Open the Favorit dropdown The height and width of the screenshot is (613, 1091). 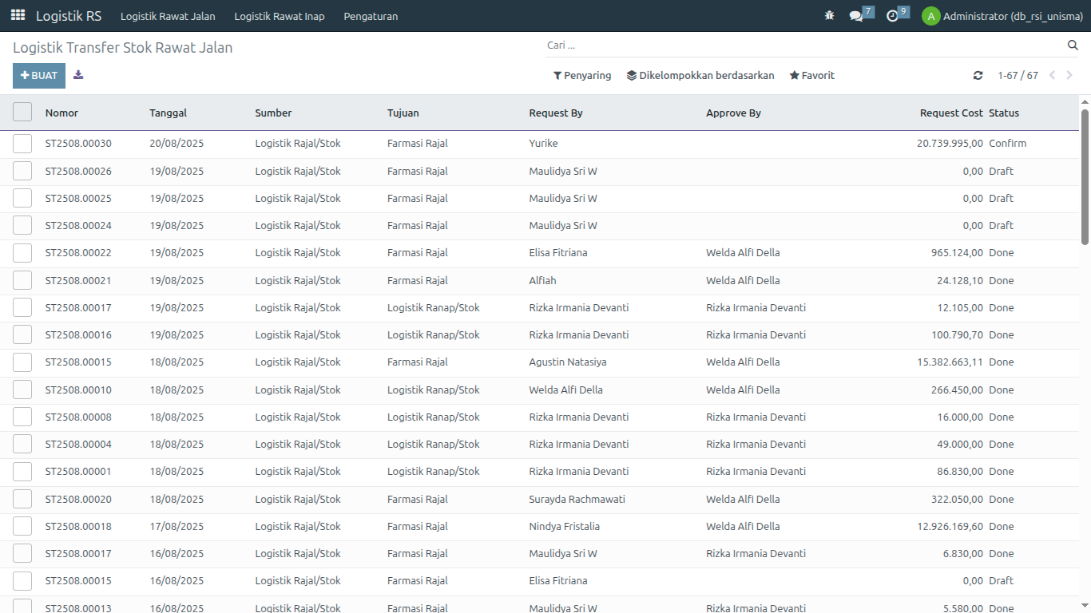tap(812, 76)
